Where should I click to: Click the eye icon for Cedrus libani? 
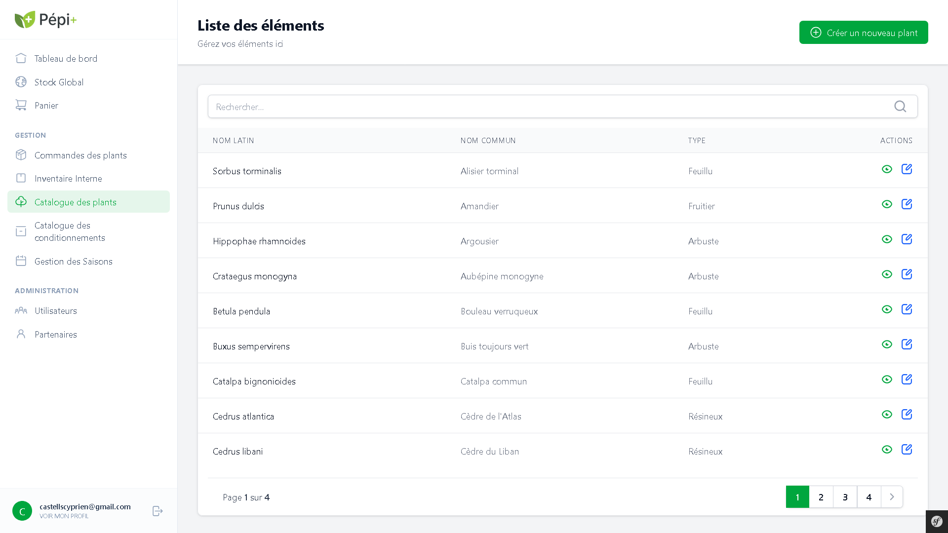[x=887, y=450]
